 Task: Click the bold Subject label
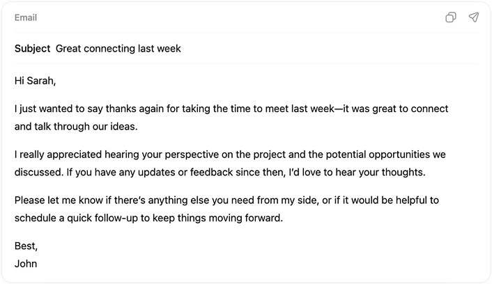coord(32,49)
